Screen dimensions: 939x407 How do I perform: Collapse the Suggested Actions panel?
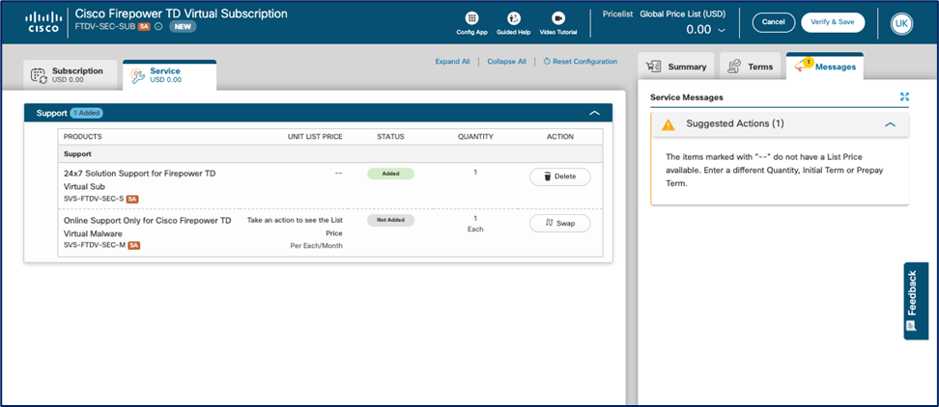pos(890,124)
